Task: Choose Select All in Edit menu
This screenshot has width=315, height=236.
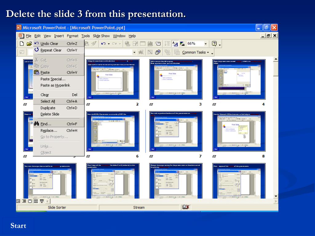Action: click(x=59, y=101)
